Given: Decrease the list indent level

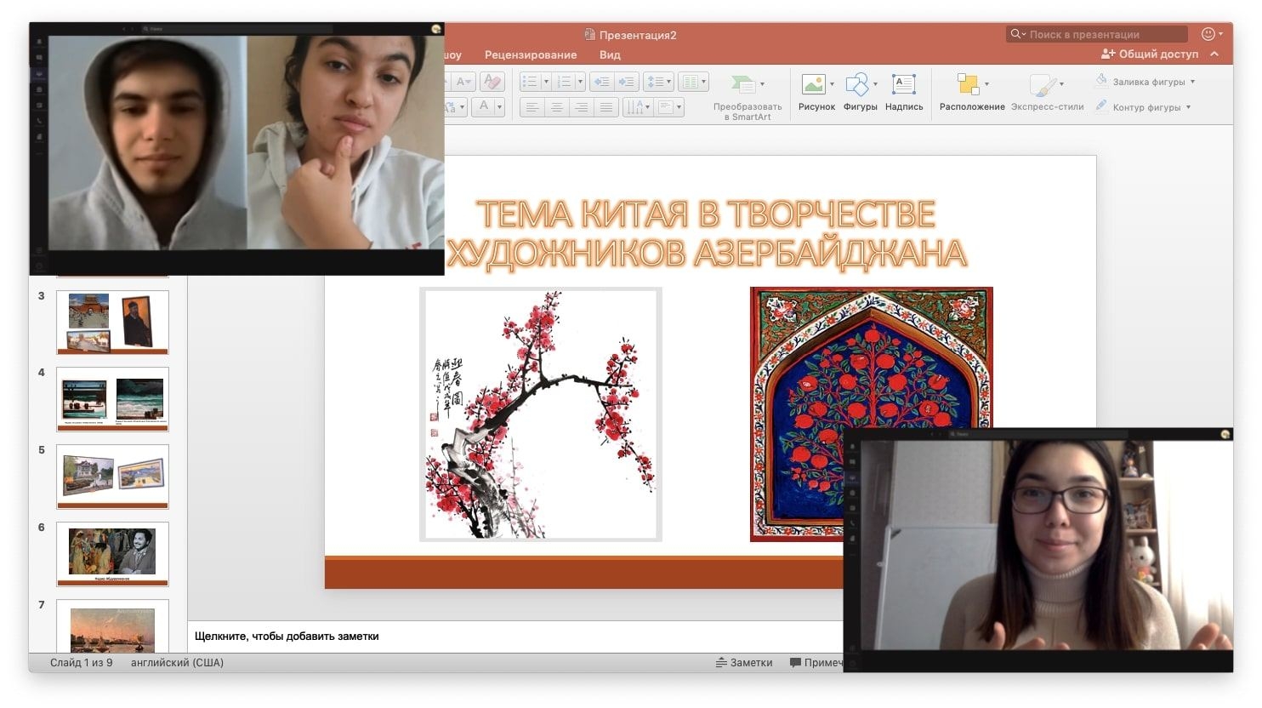Looking at the screenshot, I should tap(601, 82).
